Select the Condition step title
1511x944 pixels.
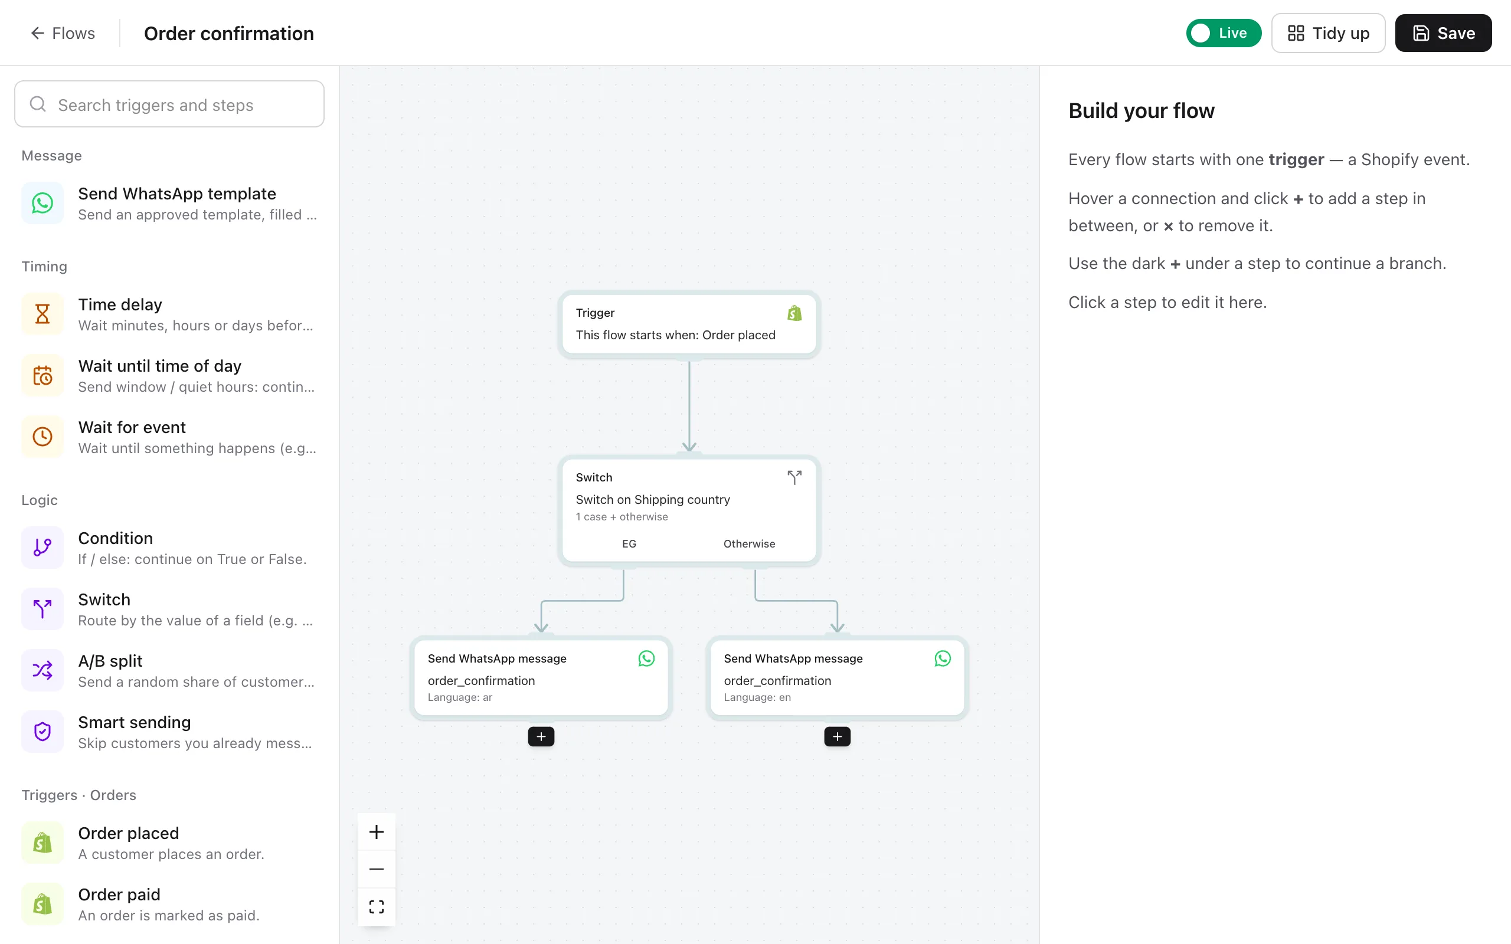coord(116,538)
